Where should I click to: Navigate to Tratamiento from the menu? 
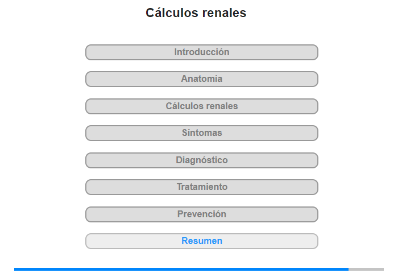(x=201, y=187)
